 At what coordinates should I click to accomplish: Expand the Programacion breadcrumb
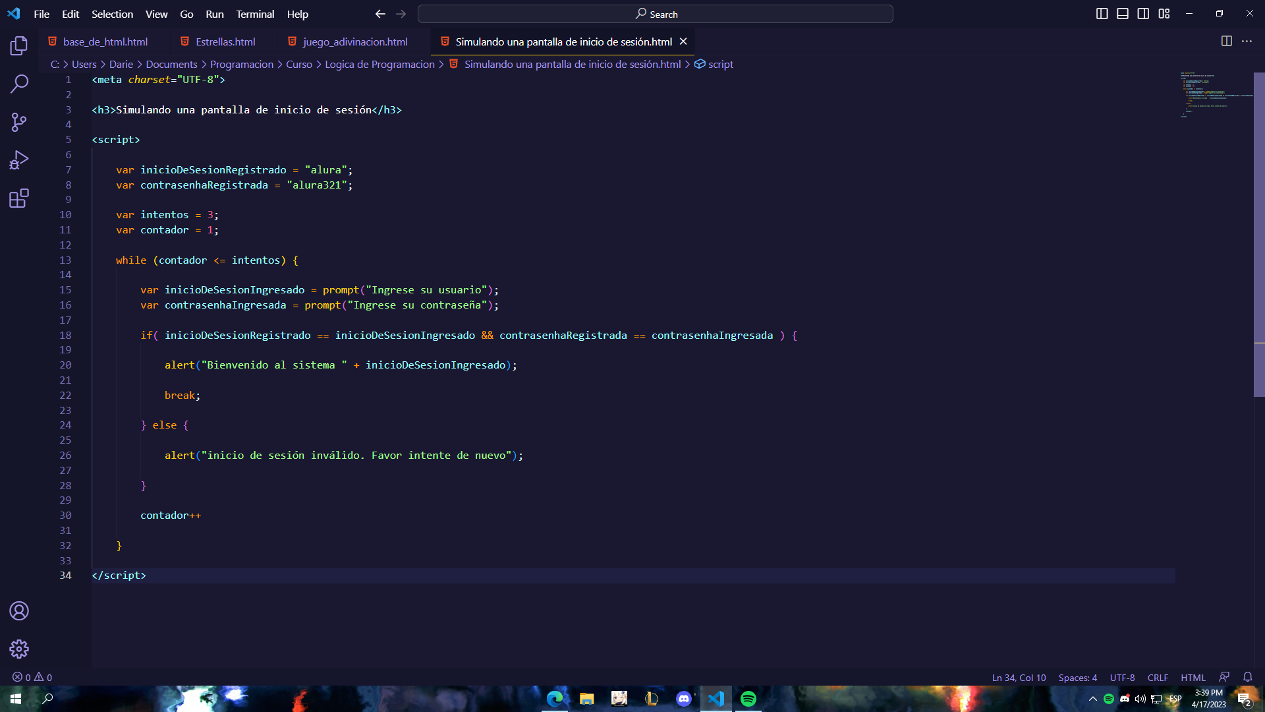click(242, 64)
